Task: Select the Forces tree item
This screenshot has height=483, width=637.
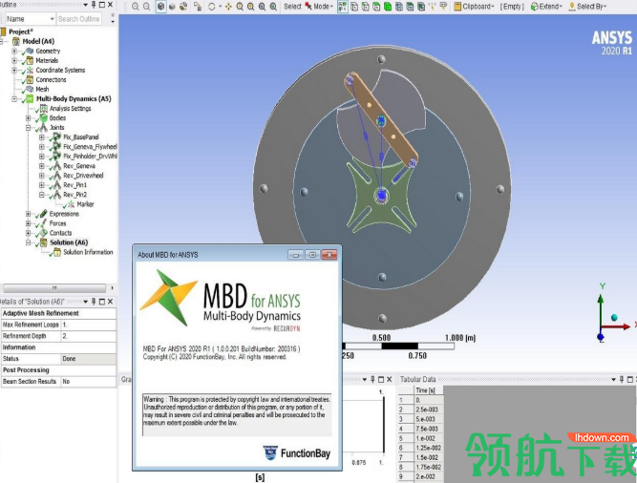Action: click(57, 223)
